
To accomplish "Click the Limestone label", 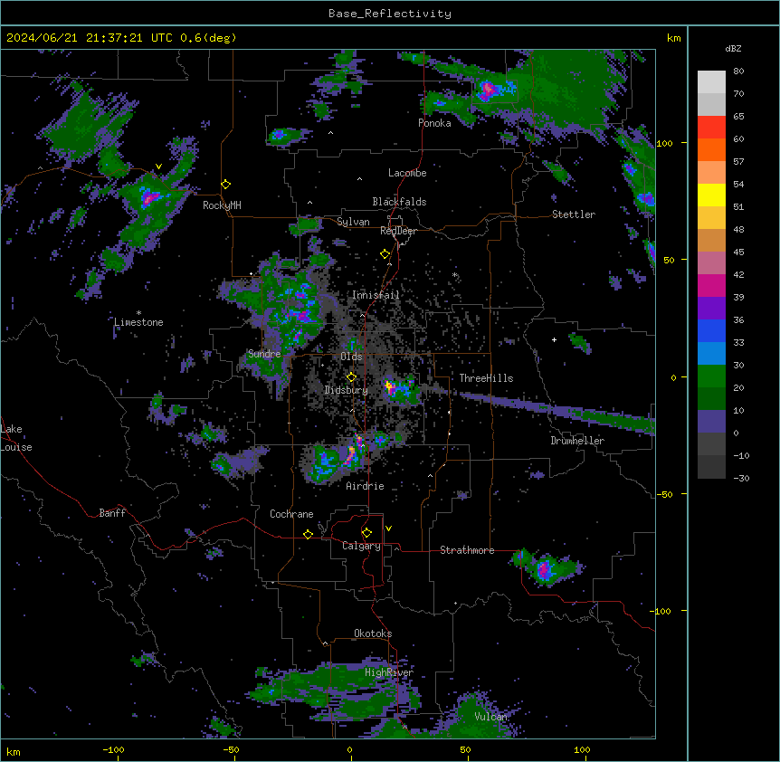I will [x=138, y=322].
